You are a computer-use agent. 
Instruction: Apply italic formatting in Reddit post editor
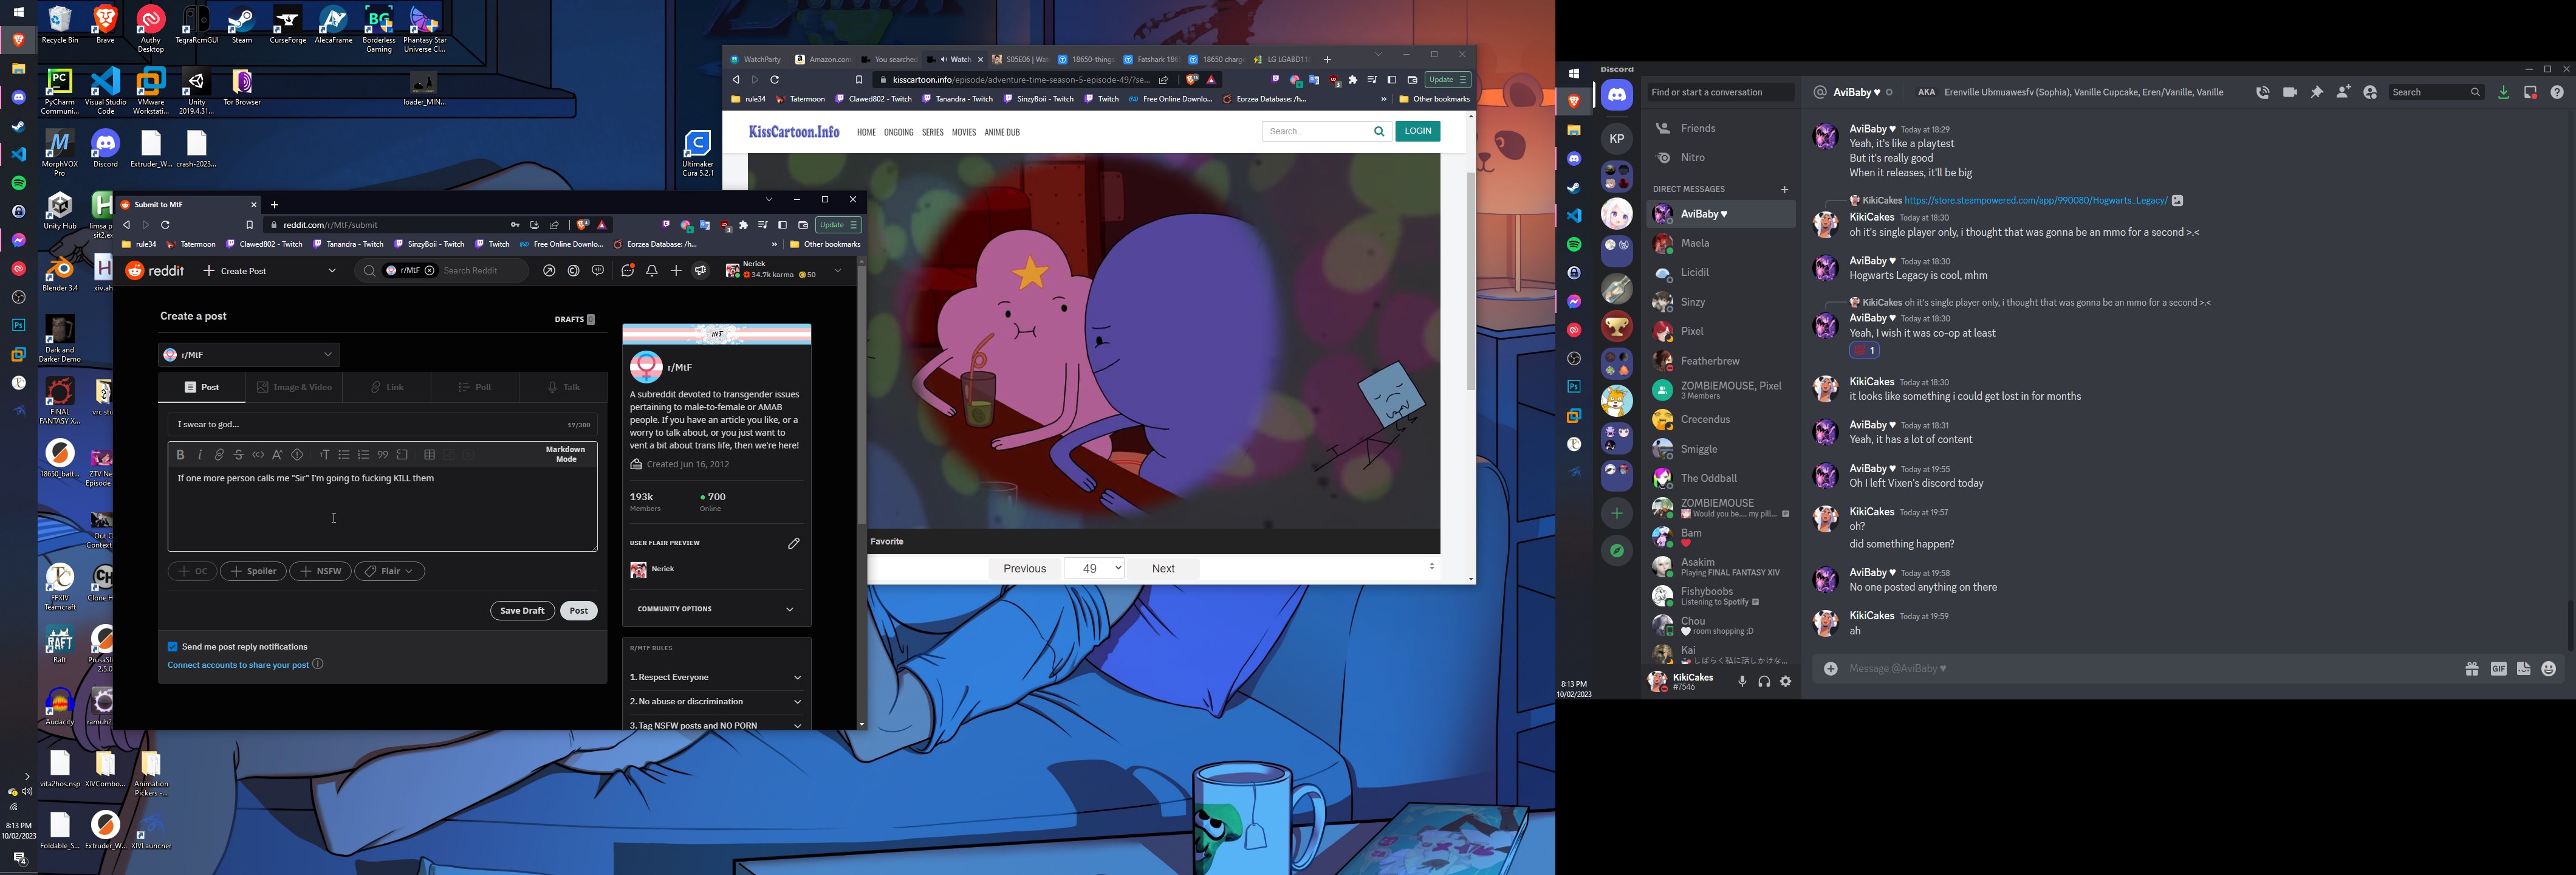[x=200, y=455]
